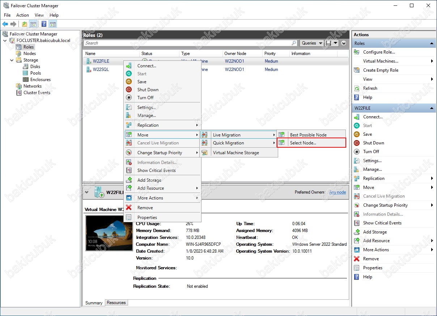Collapse the W22FILE actions section
The width and height of the screenshot is (437, 316).
pyautogui.click(x=432, y=108)
